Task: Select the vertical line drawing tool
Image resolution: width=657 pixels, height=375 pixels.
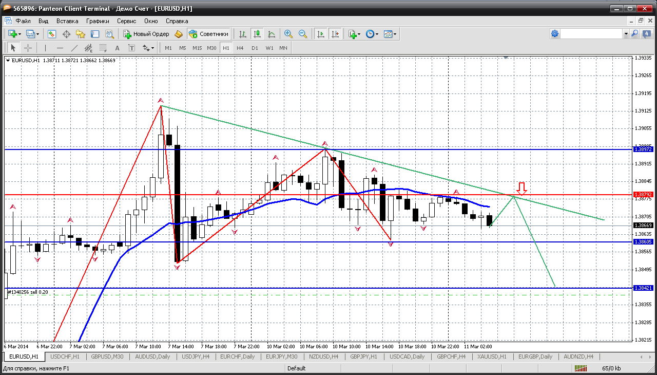Action: [45, 48]
